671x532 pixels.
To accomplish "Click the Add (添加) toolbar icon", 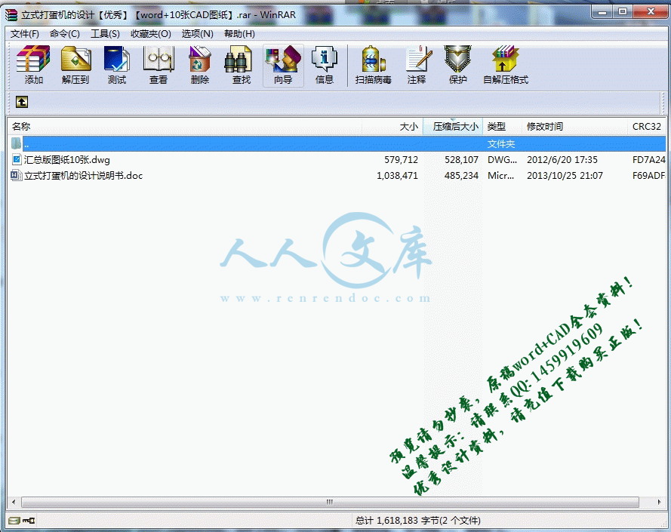I will click(x=33, y=65).
